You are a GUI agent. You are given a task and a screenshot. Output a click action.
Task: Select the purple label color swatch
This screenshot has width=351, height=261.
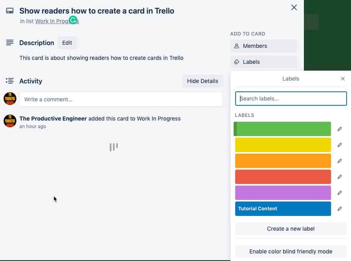click(x=283, y=193)
